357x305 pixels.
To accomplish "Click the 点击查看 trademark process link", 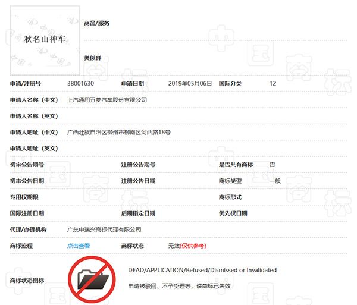I will [79, 245].
